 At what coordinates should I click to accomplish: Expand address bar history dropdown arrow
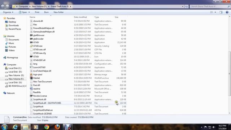tap(183, 6)
